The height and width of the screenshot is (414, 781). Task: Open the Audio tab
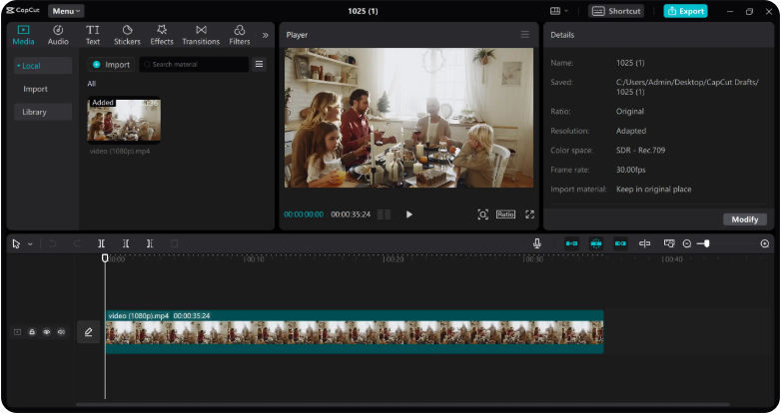tap(58, 35)
